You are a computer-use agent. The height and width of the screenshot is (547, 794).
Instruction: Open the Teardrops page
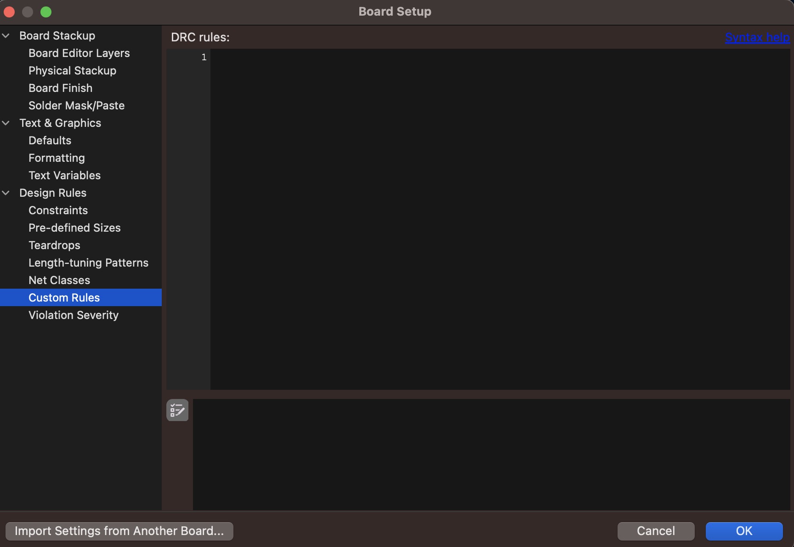tap(54, 245)
